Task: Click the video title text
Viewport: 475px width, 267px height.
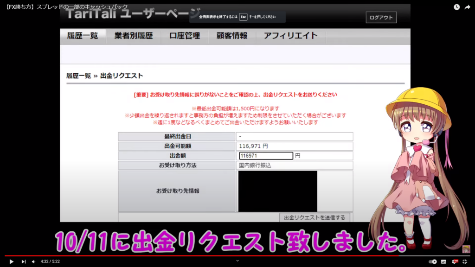Action: pyautogui.click(x=67, y=6)
